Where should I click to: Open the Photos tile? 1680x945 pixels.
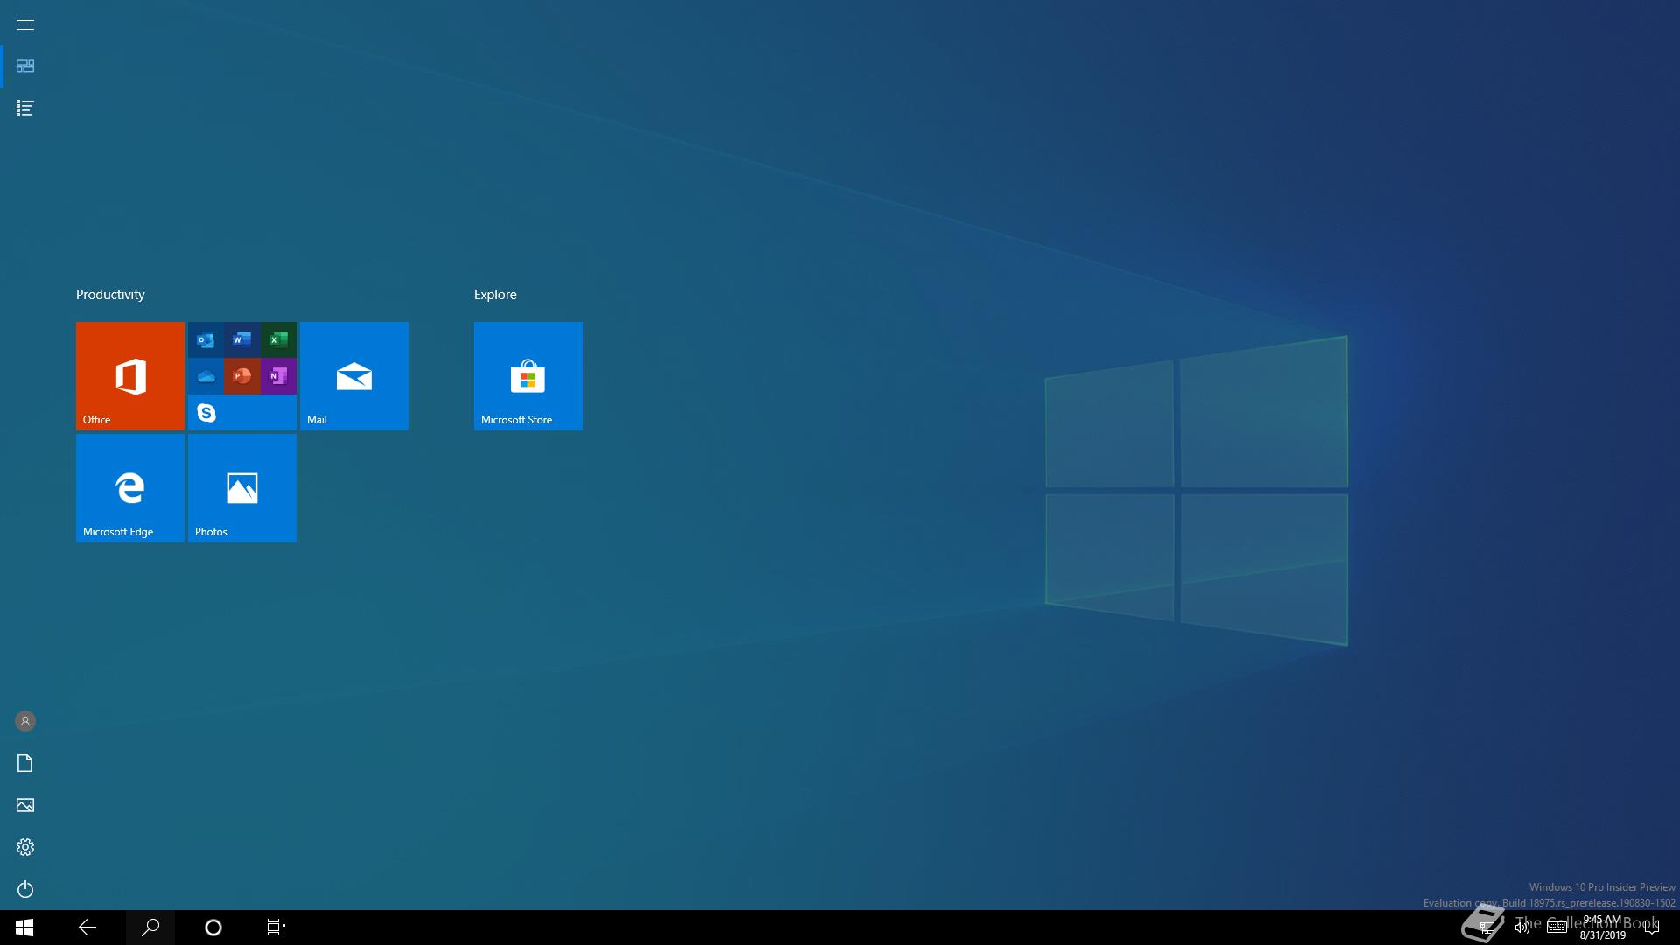pyautogui.click(x=241, y=487)
